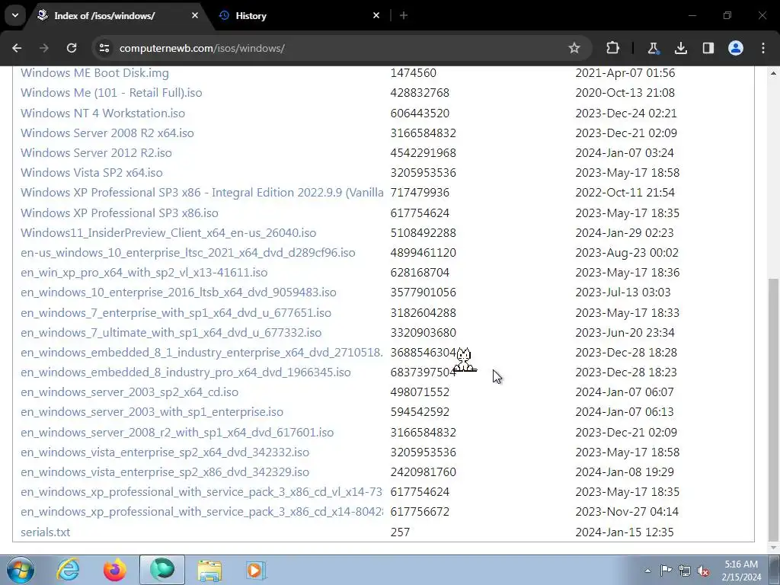Download en_windows_vista_enterprise_sp2_x64 iso
The height and width of the screenshot is (585, 780).
point(165,453)
